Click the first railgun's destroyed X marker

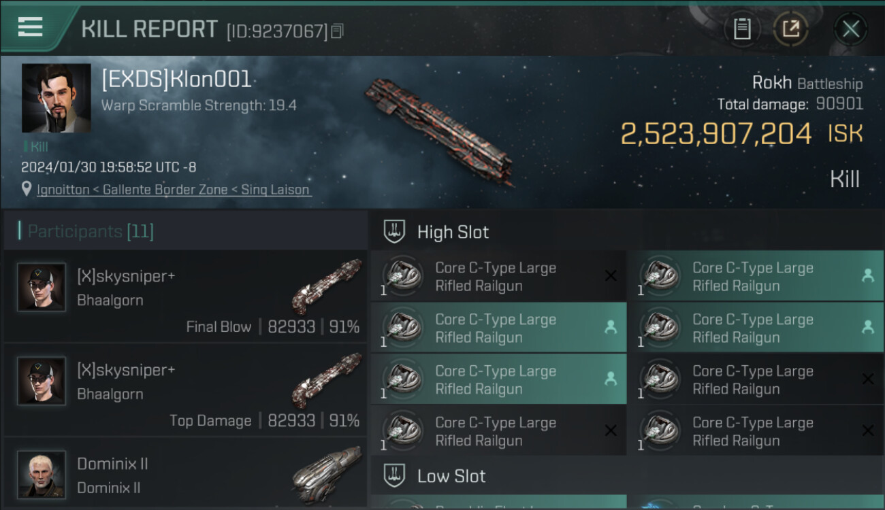point(611,275)
